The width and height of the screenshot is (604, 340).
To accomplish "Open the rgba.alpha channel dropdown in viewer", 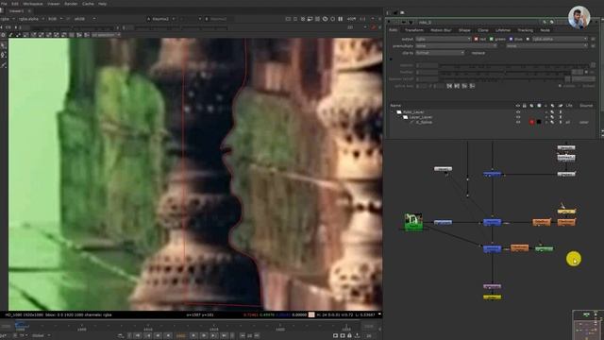I will (31, 19).
